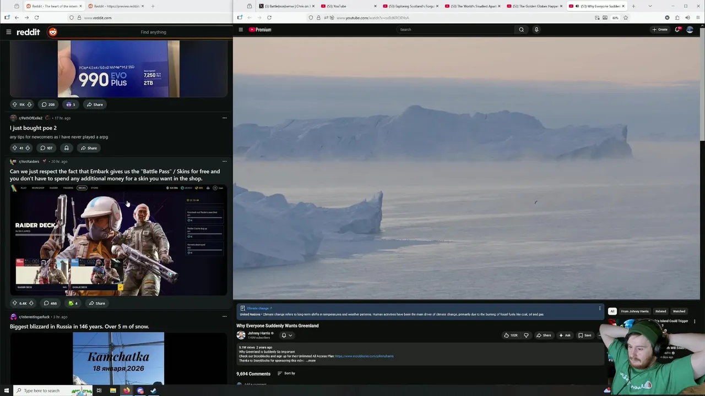Like the Greenland video (102K)

pyautogui.click(x=511, y=335)
